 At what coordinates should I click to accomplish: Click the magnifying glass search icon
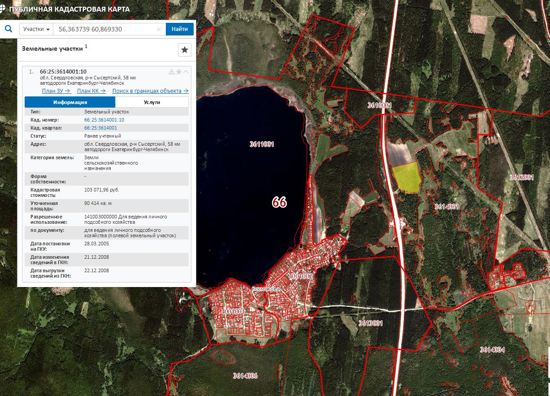tap(9, 29)
